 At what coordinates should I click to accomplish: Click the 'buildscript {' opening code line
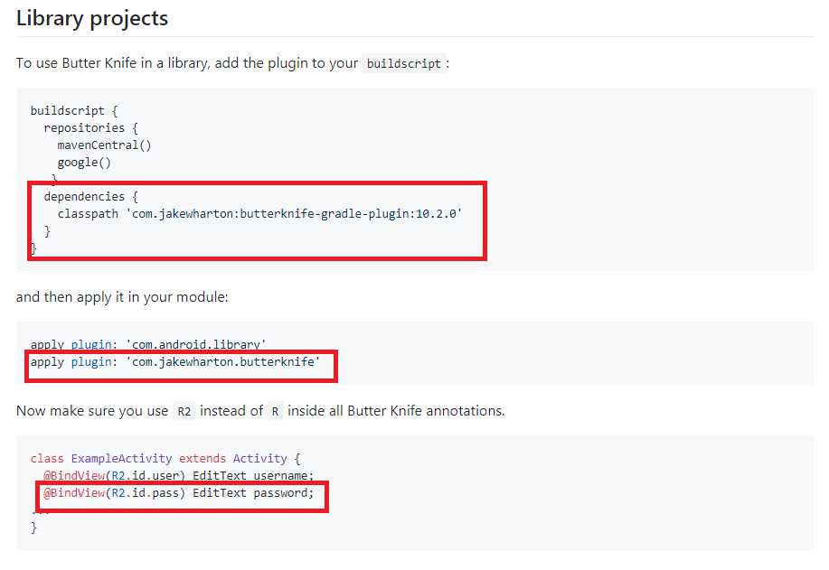(x=74, y=110)
